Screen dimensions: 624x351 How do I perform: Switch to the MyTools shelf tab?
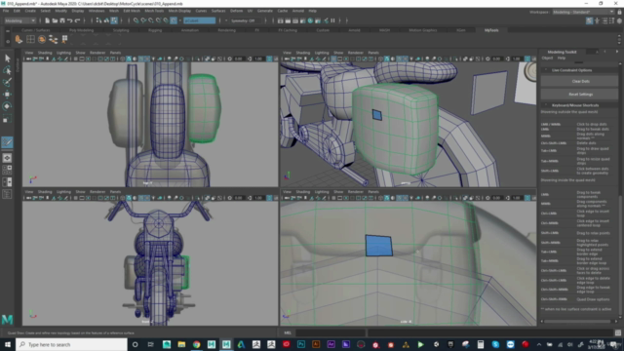(491, 30)
